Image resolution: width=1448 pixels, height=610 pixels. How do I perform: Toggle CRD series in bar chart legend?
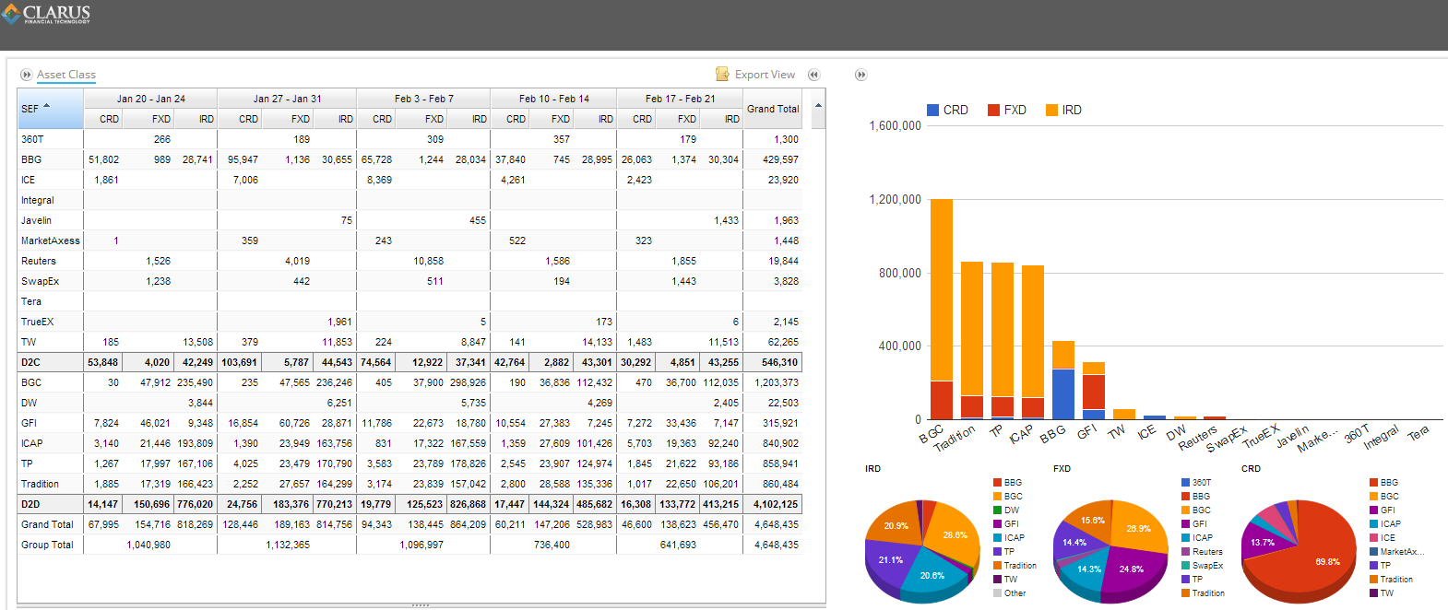pyautogui.click(x=947, y=110)
